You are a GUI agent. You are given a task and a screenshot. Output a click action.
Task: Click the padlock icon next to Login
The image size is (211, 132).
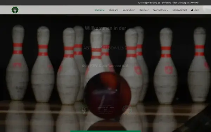click(192, 10)
